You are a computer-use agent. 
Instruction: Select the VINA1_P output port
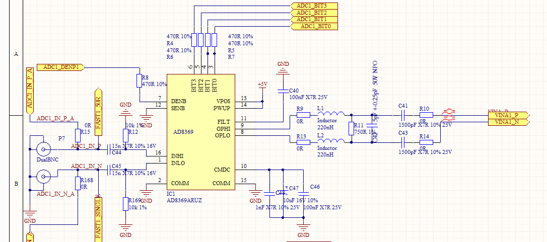509,115
